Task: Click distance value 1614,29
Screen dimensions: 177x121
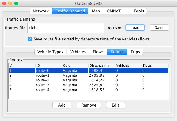Action: click(x=97, y=80)
